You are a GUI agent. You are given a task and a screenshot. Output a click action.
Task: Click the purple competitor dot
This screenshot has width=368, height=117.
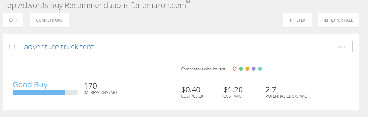point(253,69)
